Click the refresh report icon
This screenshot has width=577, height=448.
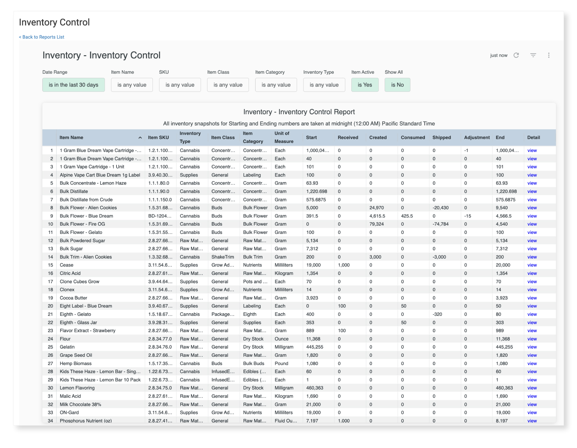tap(516, 55)
